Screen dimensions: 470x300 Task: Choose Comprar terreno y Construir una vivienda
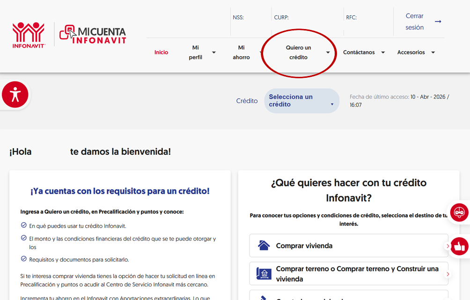357,274
